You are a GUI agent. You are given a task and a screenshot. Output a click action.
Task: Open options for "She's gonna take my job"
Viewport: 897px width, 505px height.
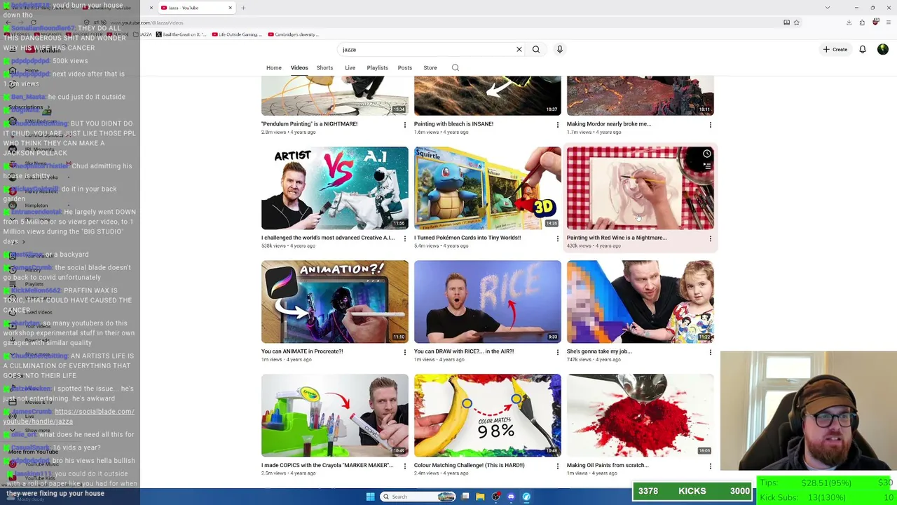coord(711,352)
